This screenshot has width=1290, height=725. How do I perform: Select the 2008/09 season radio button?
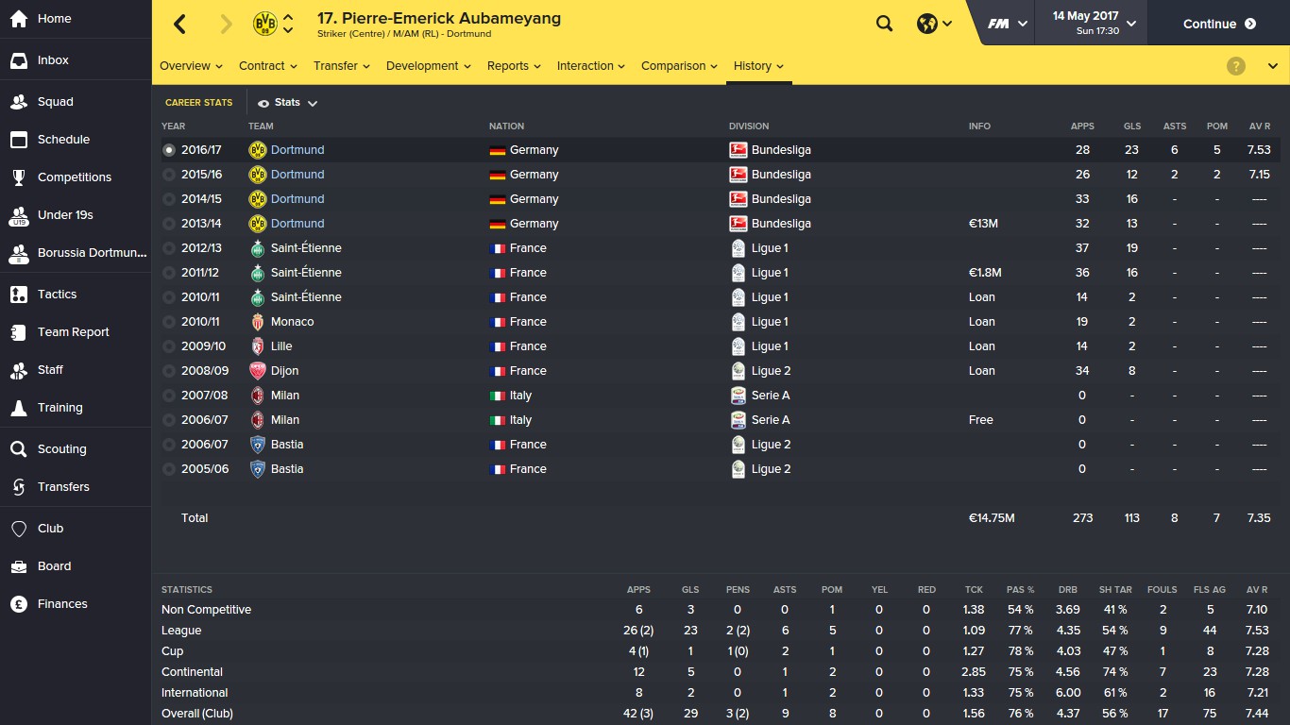point(169,371)
